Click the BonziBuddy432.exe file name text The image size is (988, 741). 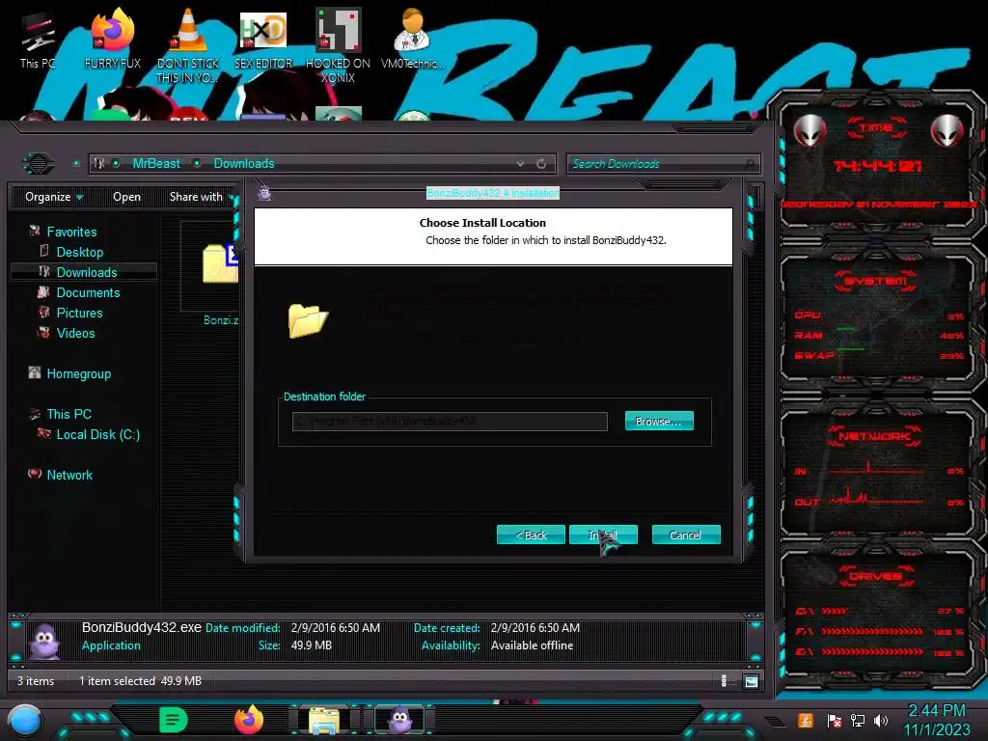click(x=141, y=627)
